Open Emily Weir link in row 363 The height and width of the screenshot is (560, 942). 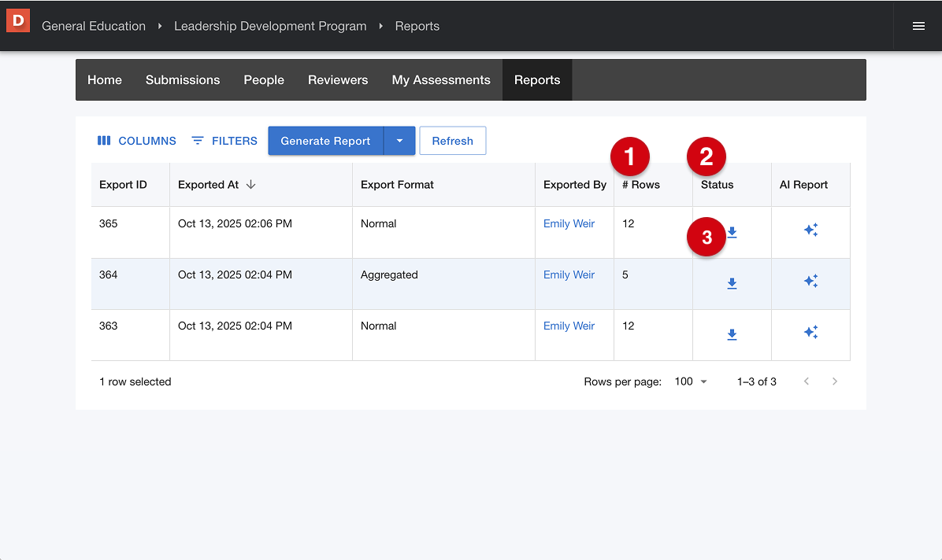[569, 326]
